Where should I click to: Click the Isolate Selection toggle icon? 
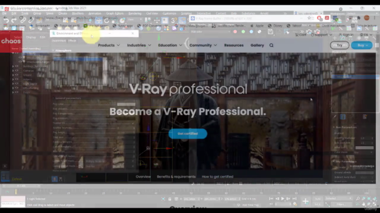tap(163, 199)
